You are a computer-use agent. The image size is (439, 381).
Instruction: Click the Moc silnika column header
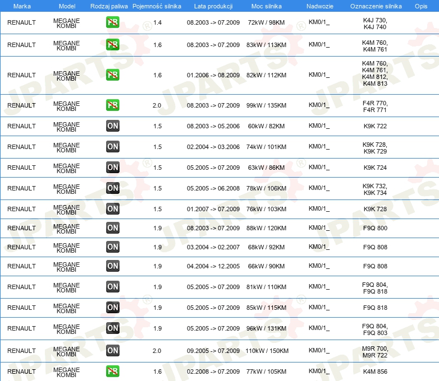click(266, 6)
